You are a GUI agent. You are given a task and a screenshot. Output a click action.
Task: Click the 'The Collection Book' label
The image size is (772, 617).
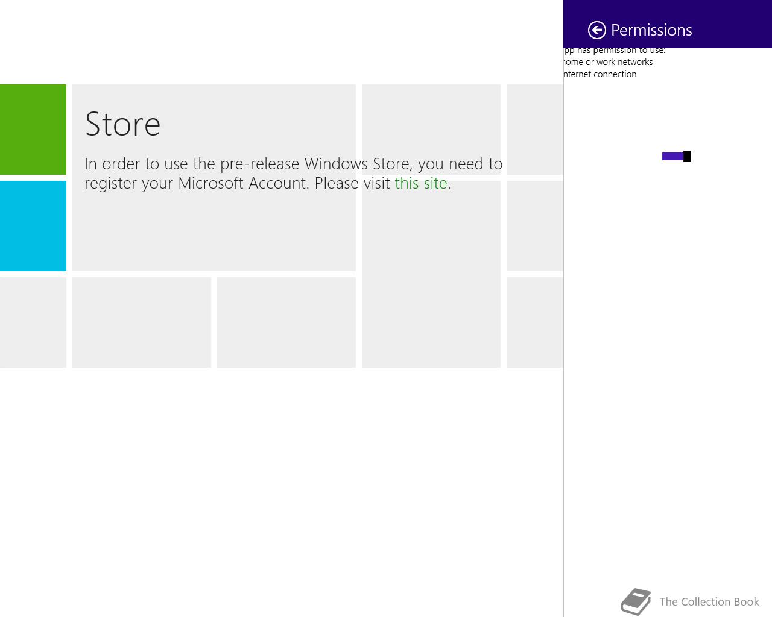[x=709, y=602]
